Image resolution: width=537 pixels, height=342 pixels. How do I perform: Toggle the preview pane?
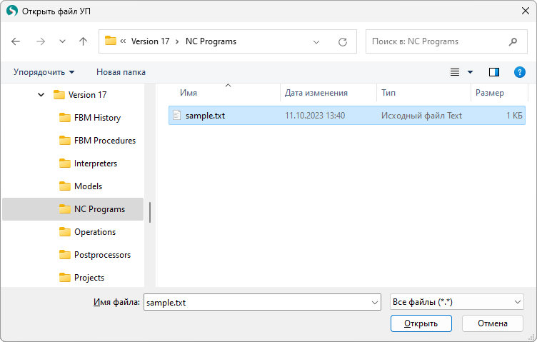coord(493,72)
